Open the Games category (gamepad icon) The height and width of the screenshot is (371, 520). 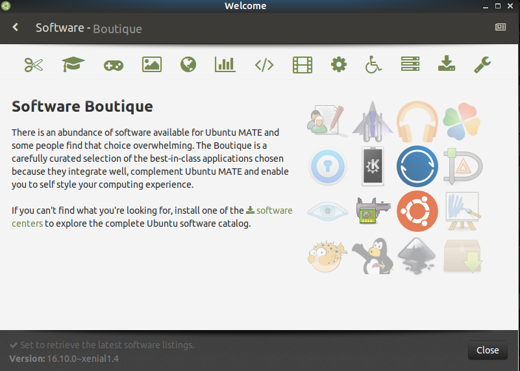click(114, 66)
